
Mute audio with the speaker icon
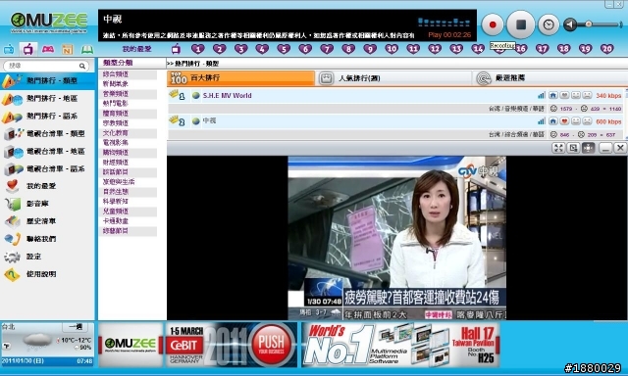(570, 24)
